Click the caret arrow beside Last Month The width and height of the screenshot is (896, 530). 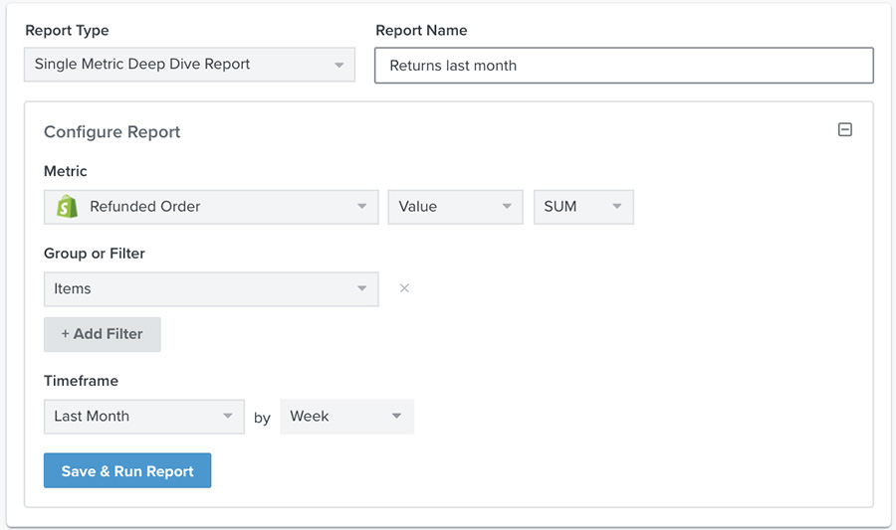[228, 417]
